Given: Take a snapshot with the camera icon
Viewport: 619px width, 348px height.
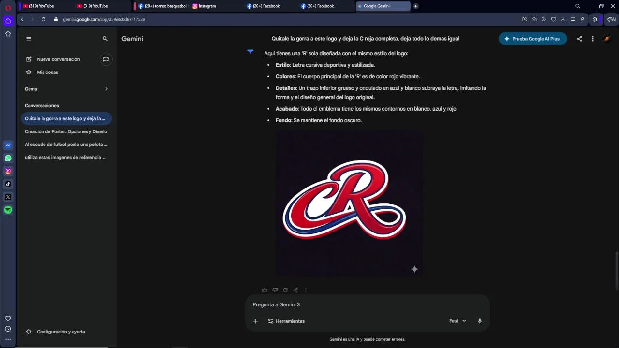Looking at the screenshot, I should (534, 19).
